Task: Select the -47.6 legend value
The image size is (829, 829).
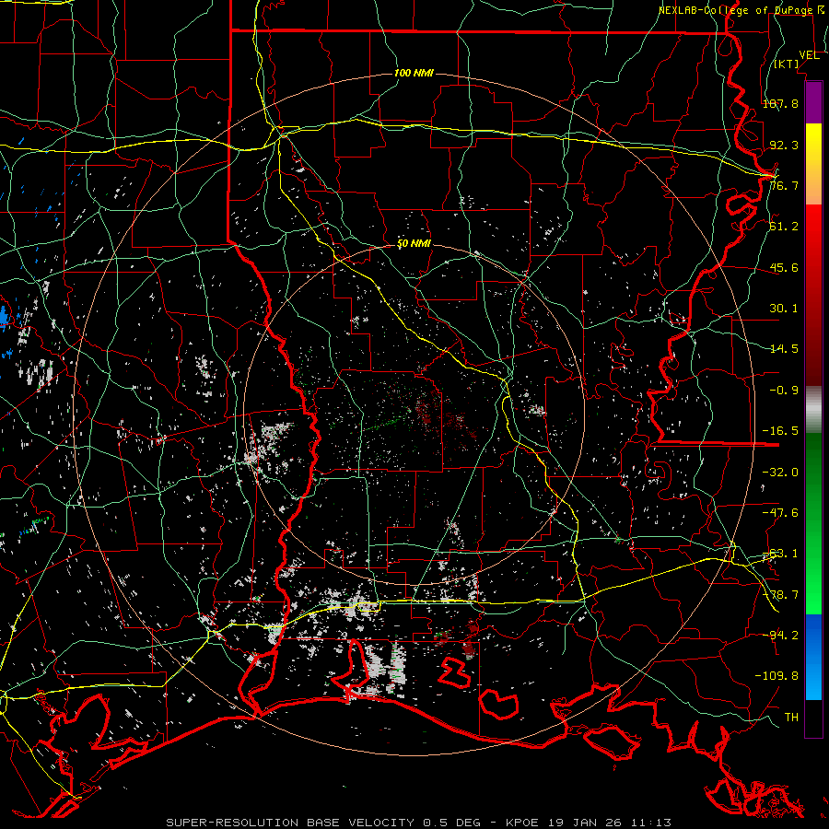Action: pos(780,513)
